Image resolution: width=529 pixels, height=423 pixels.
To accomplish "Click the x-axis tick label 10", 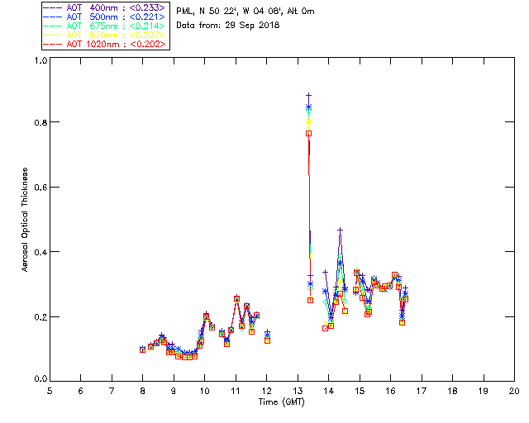I will pyautogui.click(x=204, y=391).
